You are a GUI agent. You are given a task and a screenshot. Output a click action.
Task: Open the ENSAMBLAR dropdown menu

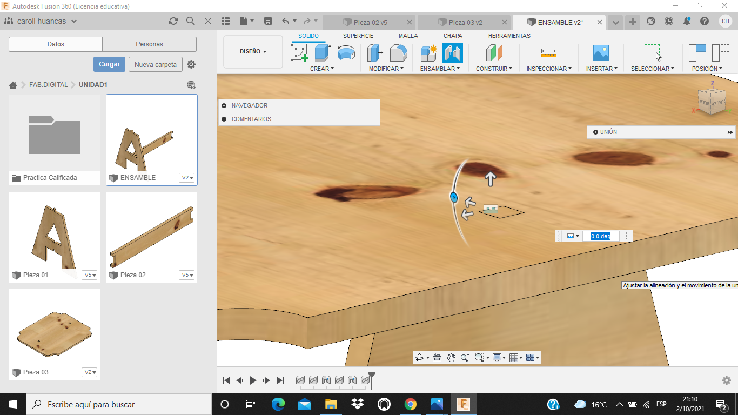tap(440, 69)
